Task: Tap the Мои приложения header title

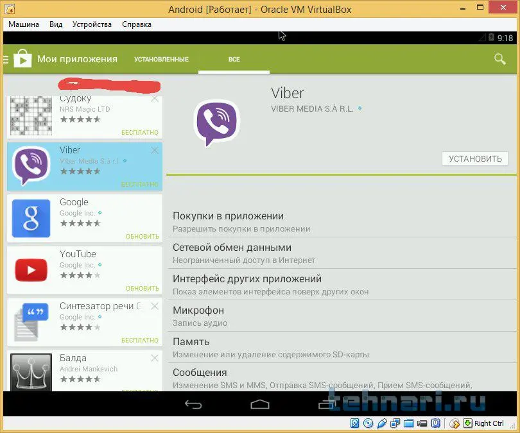Action: (x=77, y=59)
